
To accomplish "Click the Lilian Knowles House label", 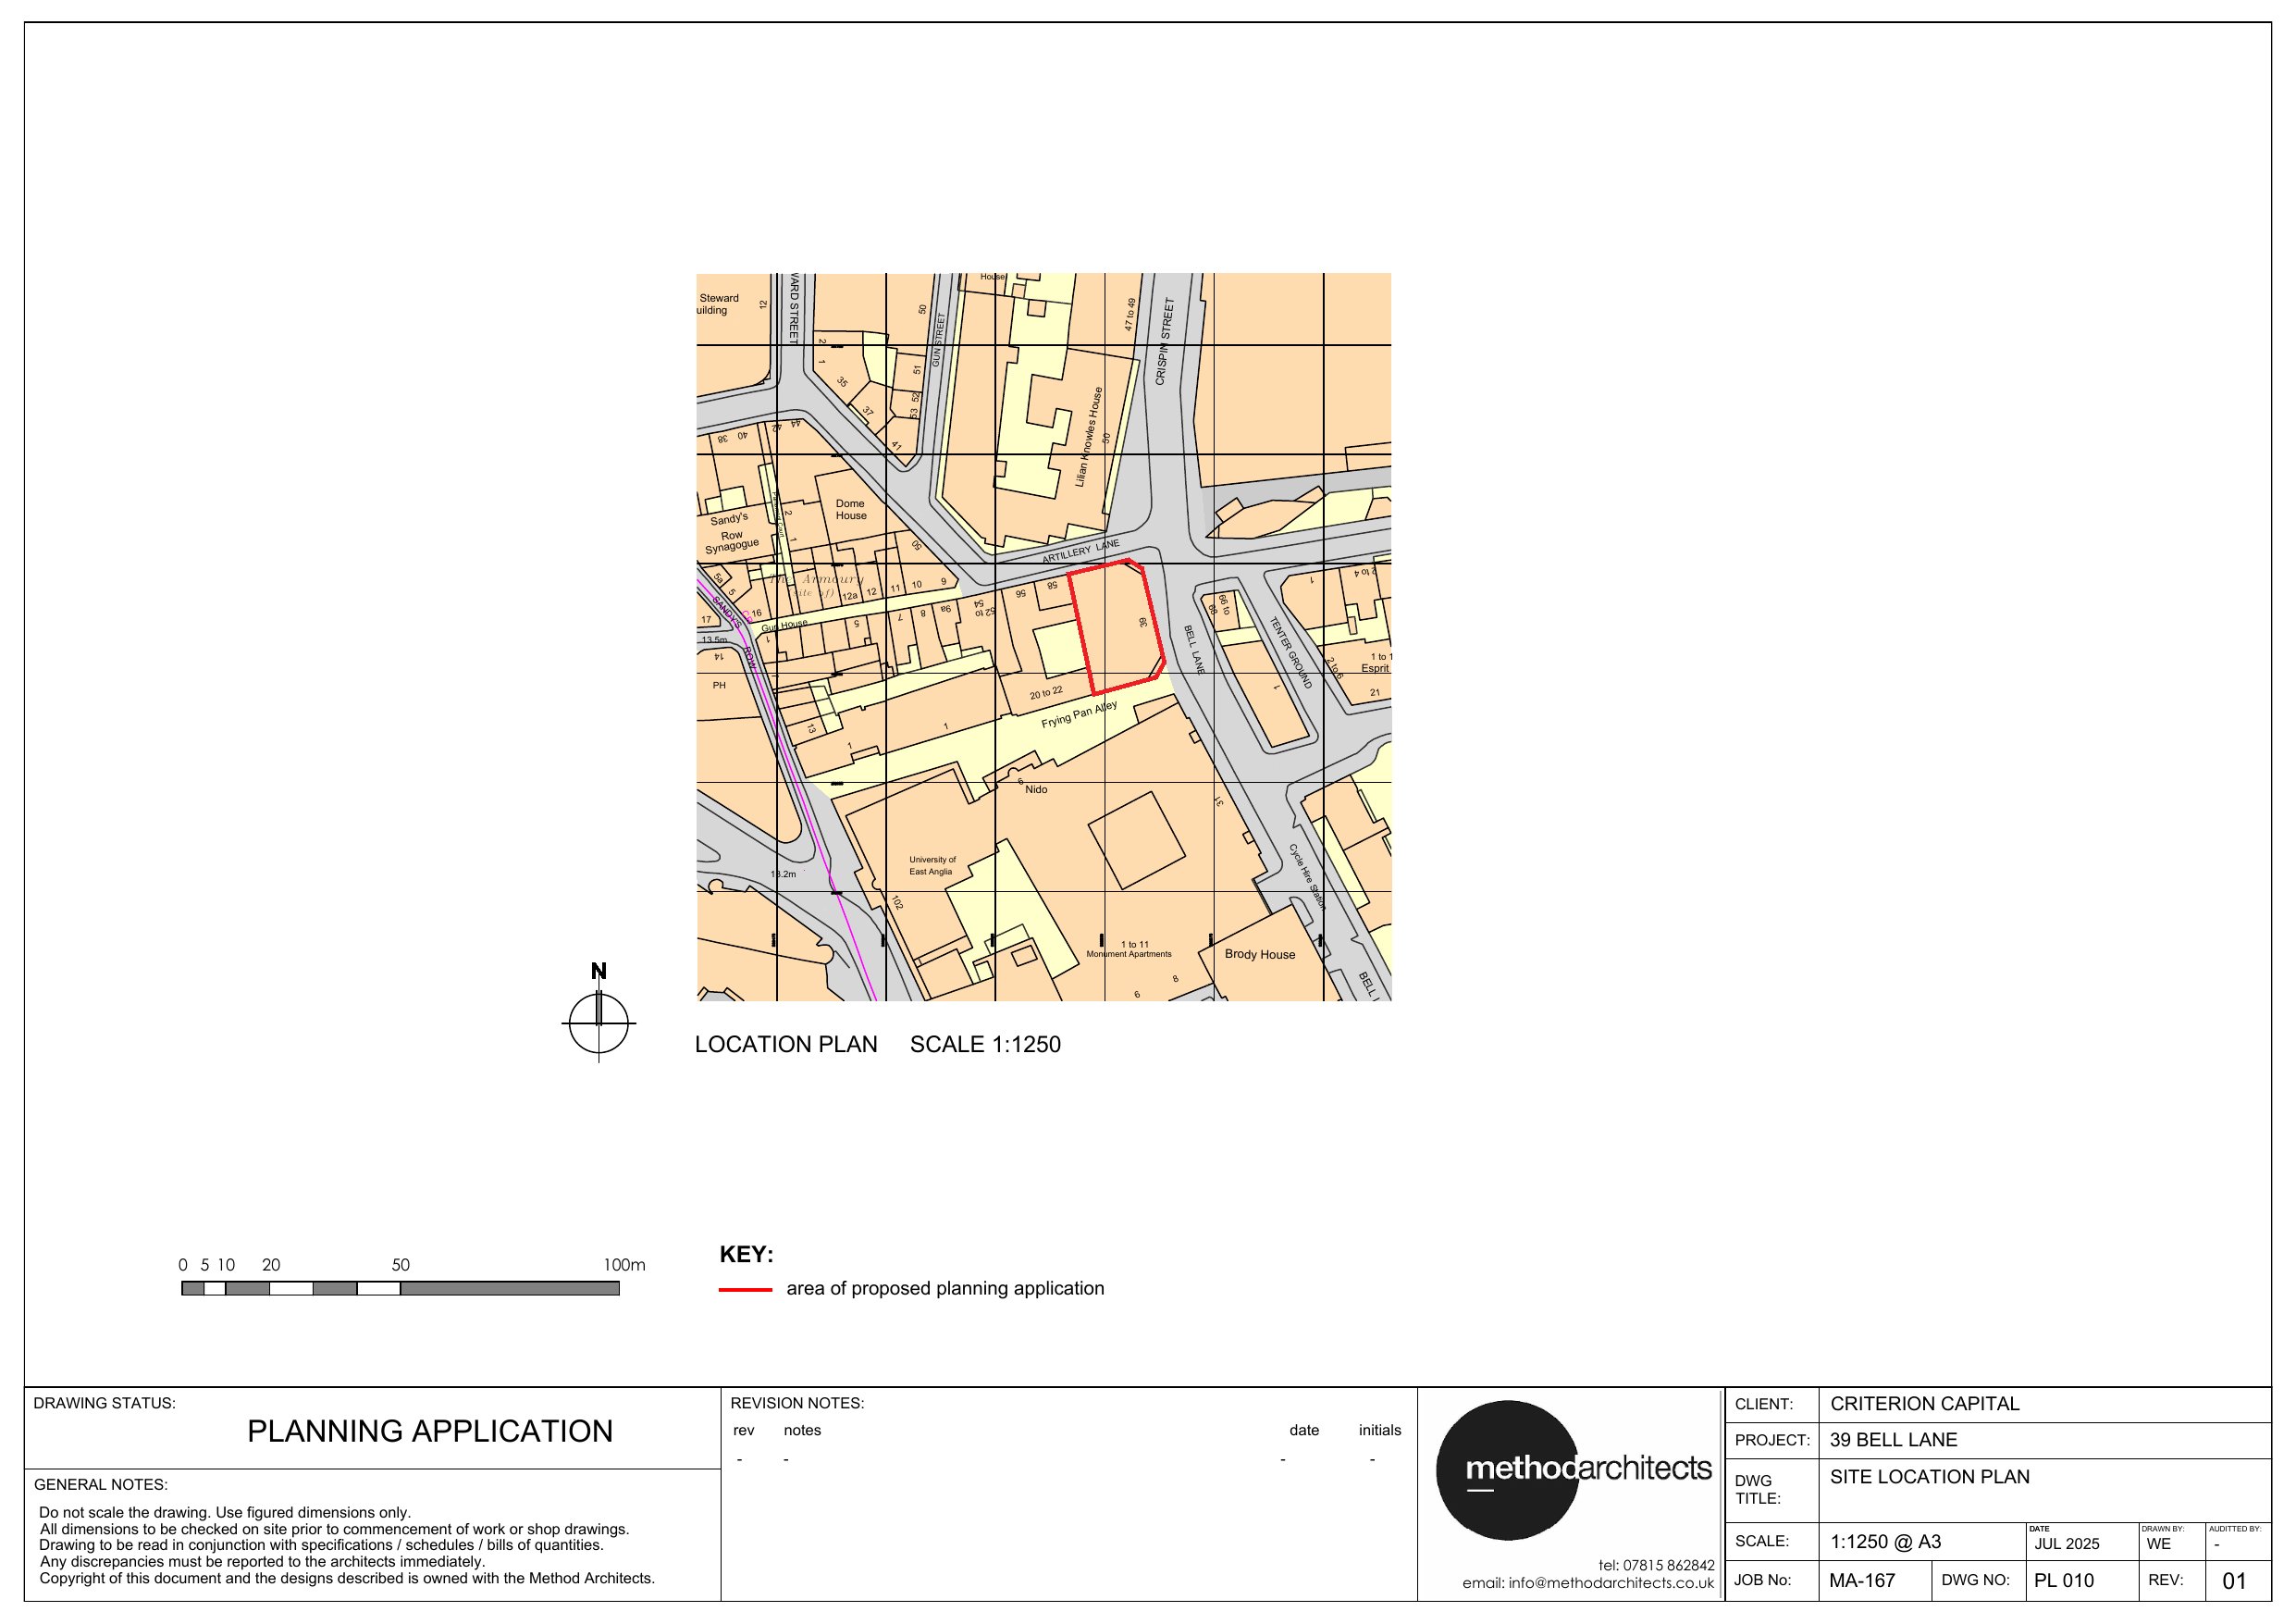I will pyautogui.click(x=1088, y=438).
